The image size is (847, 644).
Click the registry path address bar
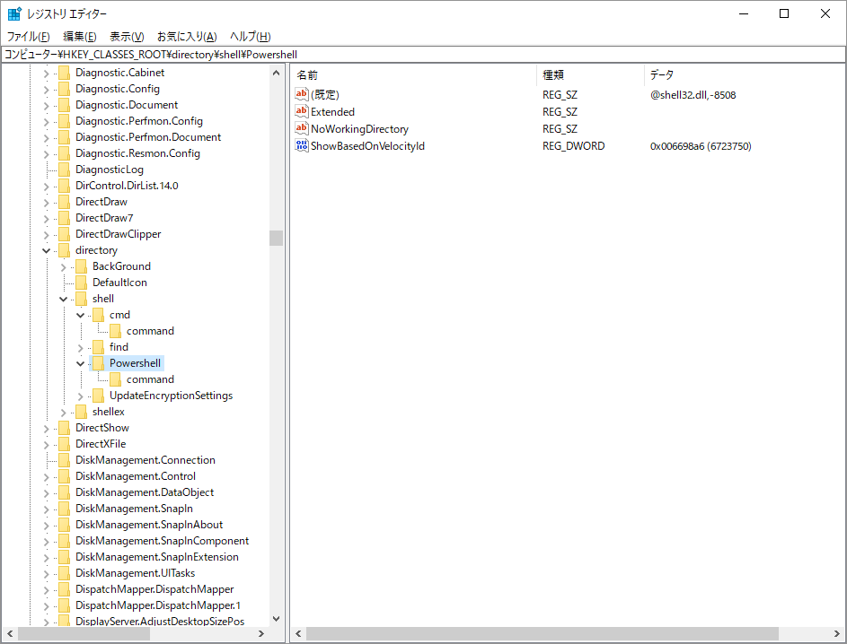tap(424, 55)
